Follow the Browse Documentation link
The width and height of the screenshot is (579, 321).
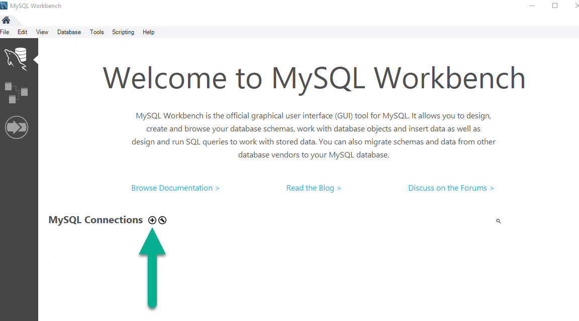(175, 188)
